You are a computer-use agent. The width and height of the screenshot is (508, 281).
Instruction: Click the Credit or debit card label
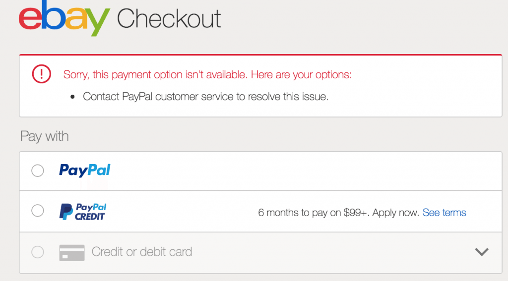click(x=142, y=252)
